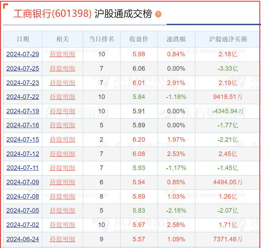Open the 2024-07-15 date link

(x=23, y=140)
